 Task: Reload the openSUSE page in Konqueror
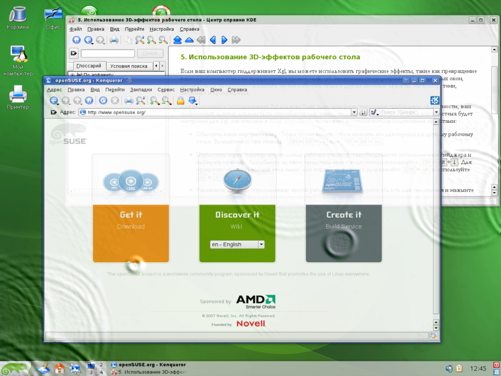click(103, 101)
